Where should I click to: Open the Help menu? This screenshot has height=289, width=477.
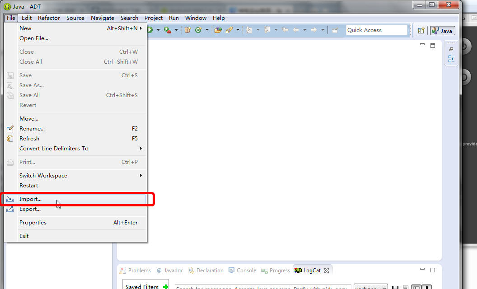pos(219,18)
